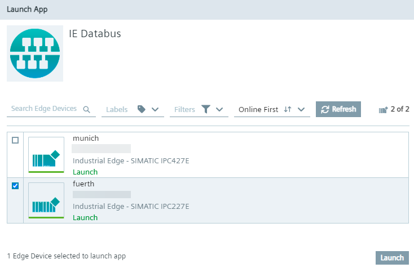The image size is (414, 268).
Task: Click the Launch App dialog title
Action: [27, 10]
